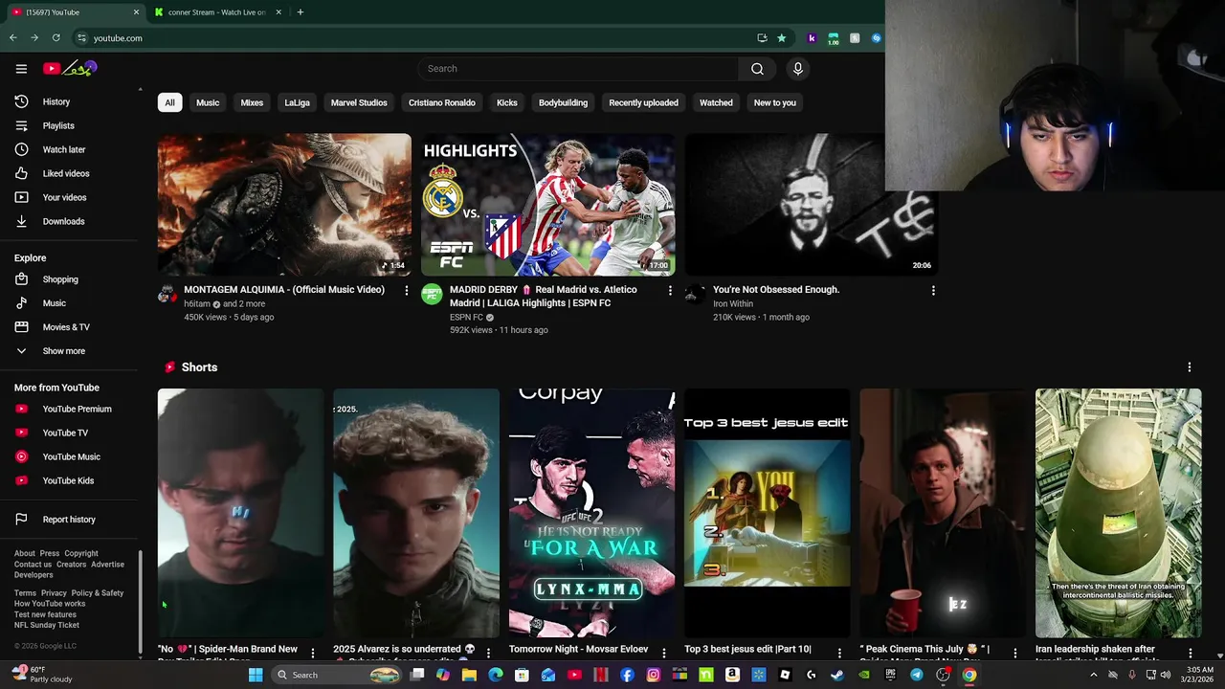Click the YouTube logo home link
Screen dimensions: 1225x689
pyautogui.click(x=70, y=68)
